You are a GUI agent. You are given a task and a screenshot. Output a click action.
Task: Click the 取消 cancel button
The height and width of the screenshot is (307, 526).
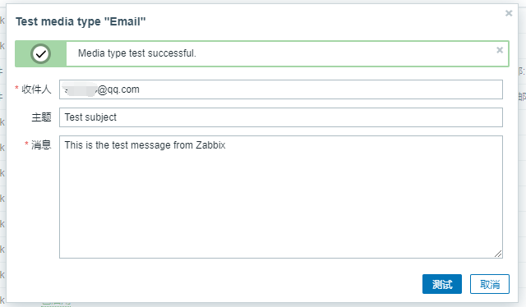click(490, 284)
